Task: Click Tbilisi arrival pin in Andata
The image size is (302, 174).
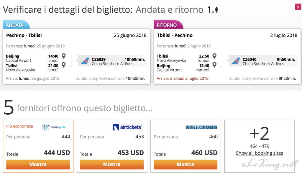Action: pos(63,65)
